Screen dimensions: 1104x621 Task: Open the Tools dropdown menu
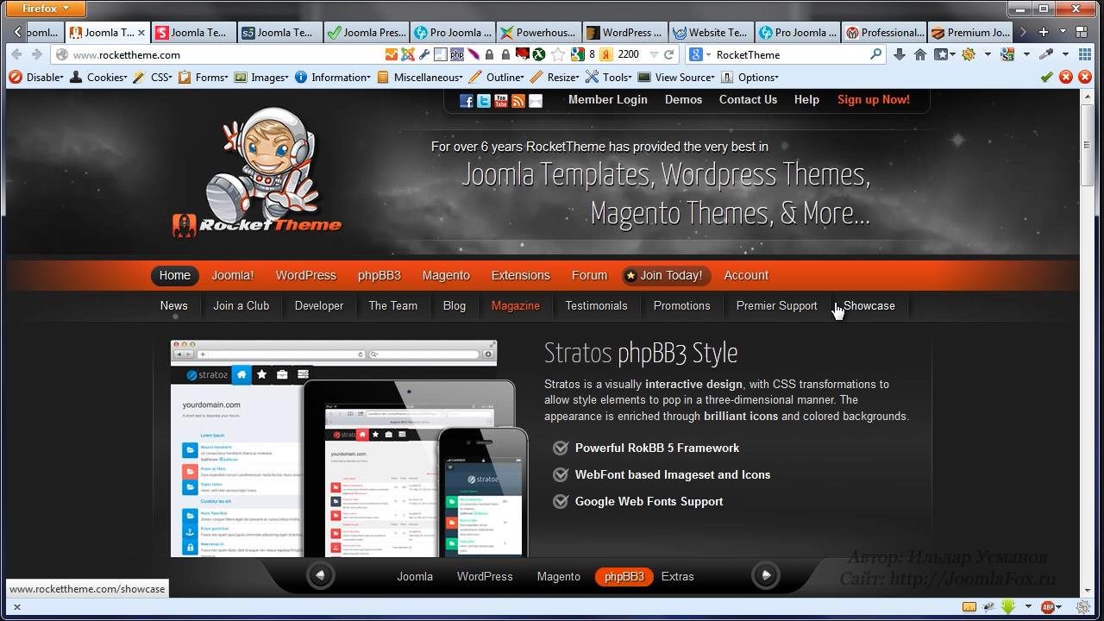(x=610, y=77)
